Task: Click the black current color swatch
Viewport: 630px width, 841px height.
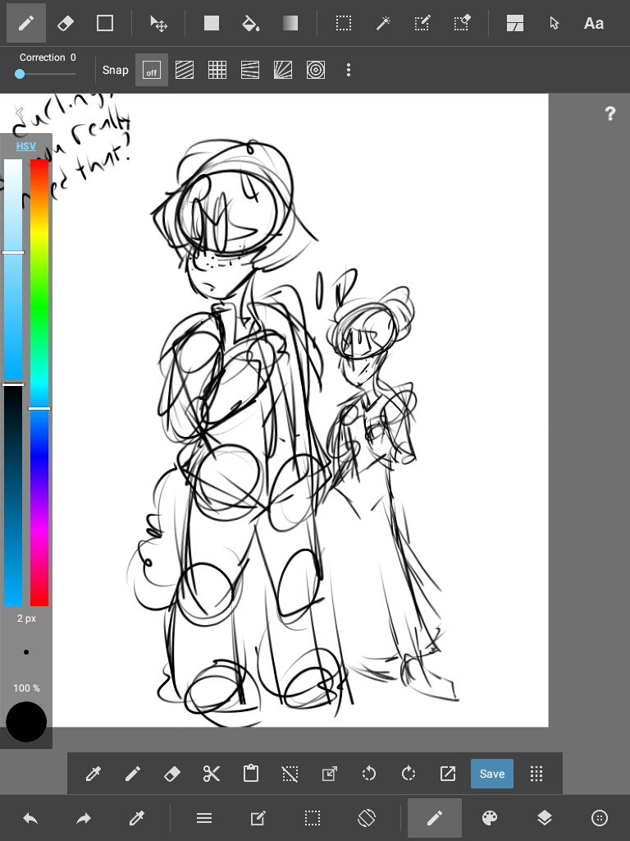Action: [26, 722]
